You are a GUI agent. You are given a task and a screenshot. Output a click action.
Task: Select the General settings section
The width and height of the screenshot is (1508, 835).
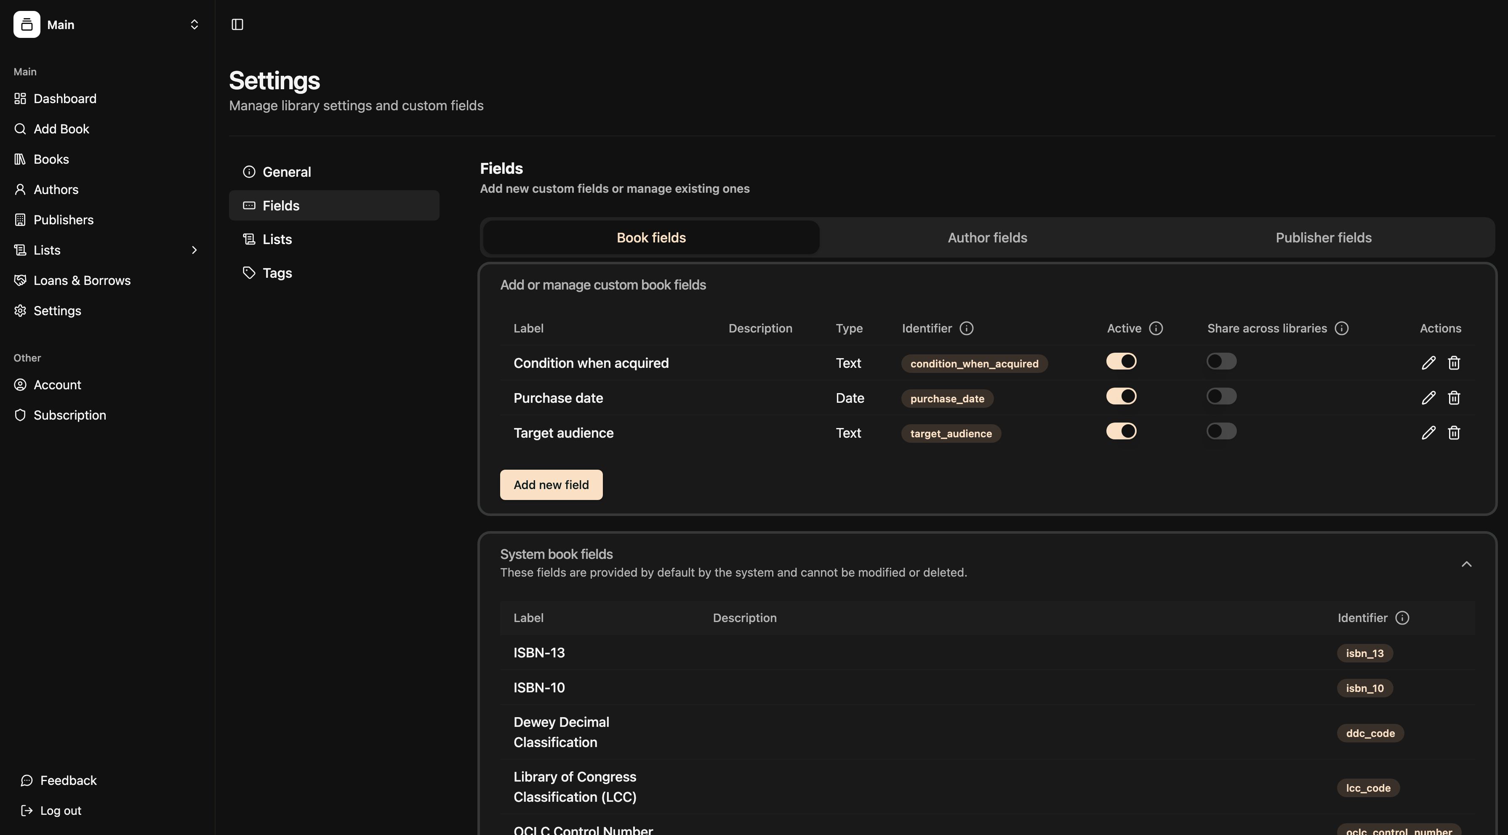click(334, 172)
